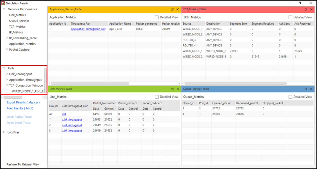Close the Queue_Metrics_Table panel
Screen dimensions: 317x169
311,89
